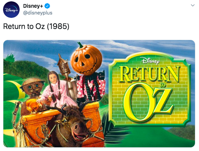Click the Disney logo on the green sign

point(151,61)
